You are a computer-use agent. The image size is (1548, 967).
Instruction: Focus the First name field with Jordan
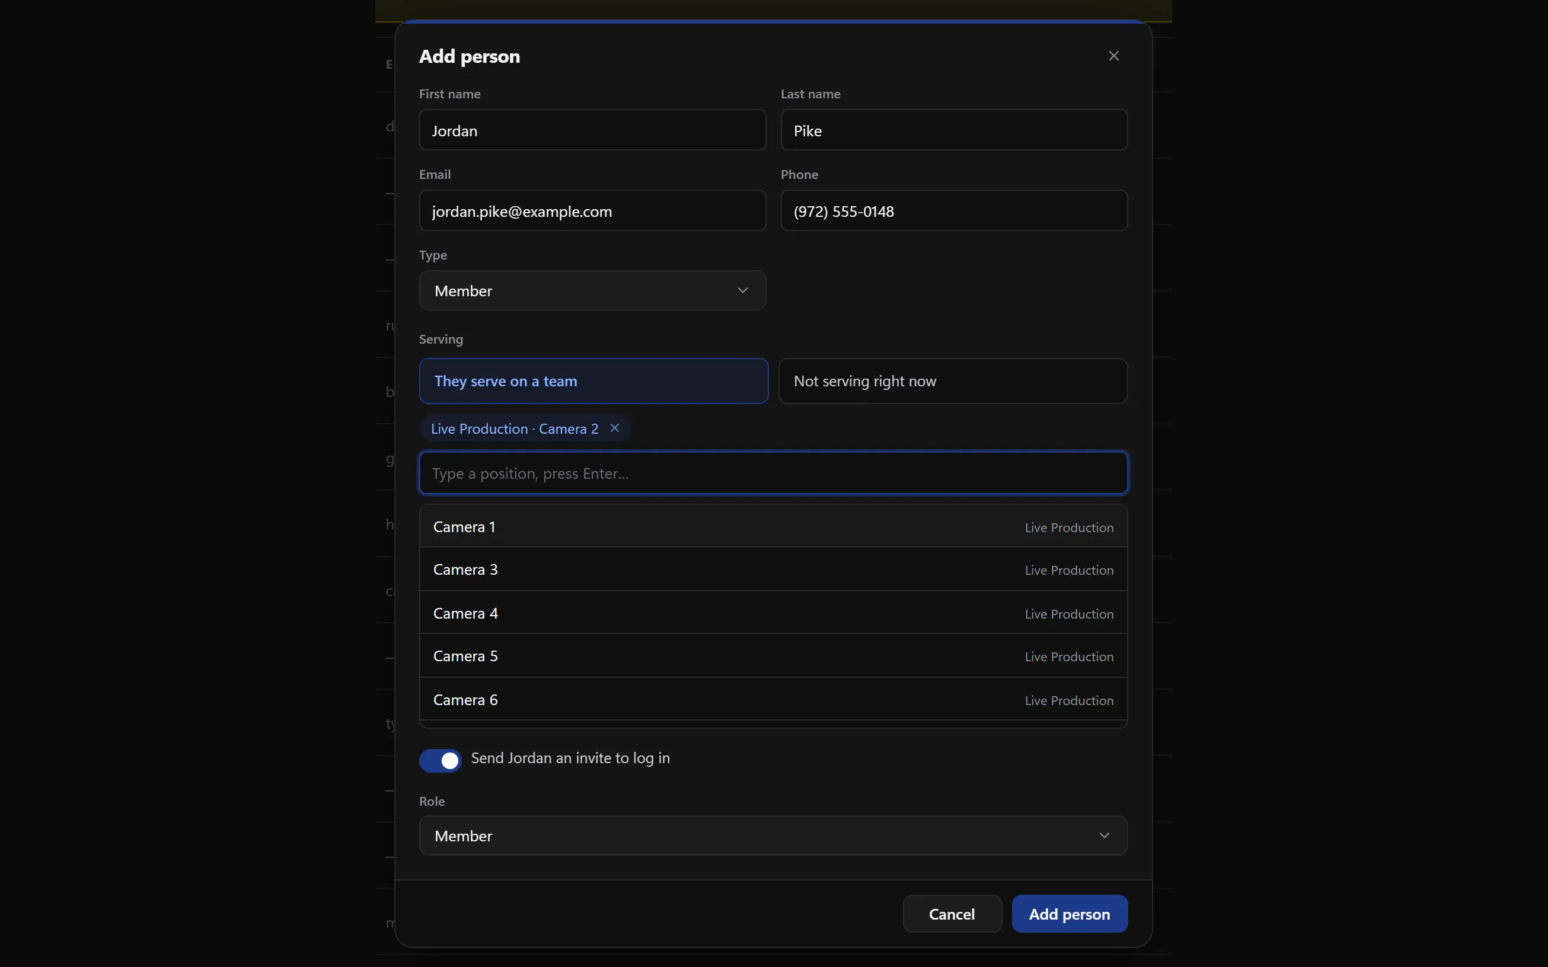click(592, 130)
